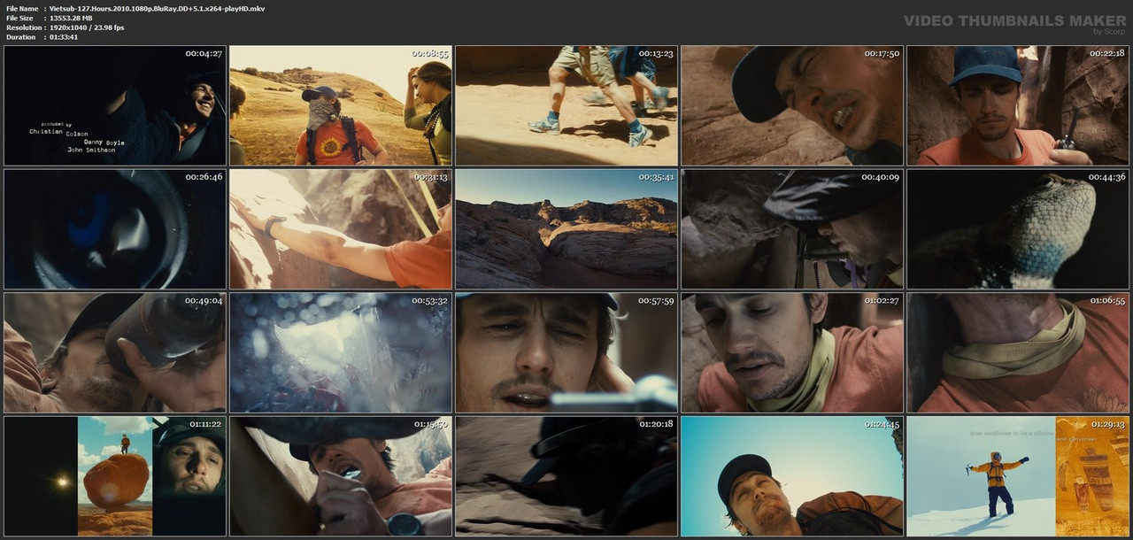Select the canyon landscape frame 00:35:41
The height and width of the screenshot is (540, 1133).
coord(566,229)
